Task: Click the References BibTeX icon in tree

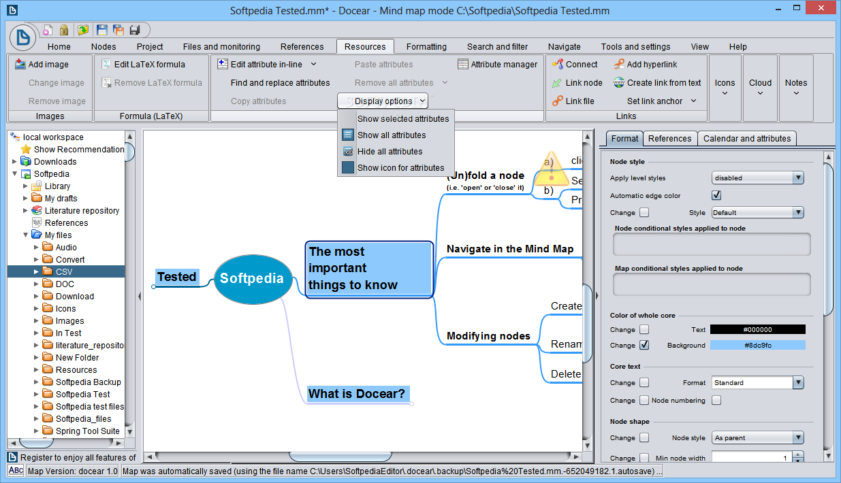Action: tap(37, 222)
